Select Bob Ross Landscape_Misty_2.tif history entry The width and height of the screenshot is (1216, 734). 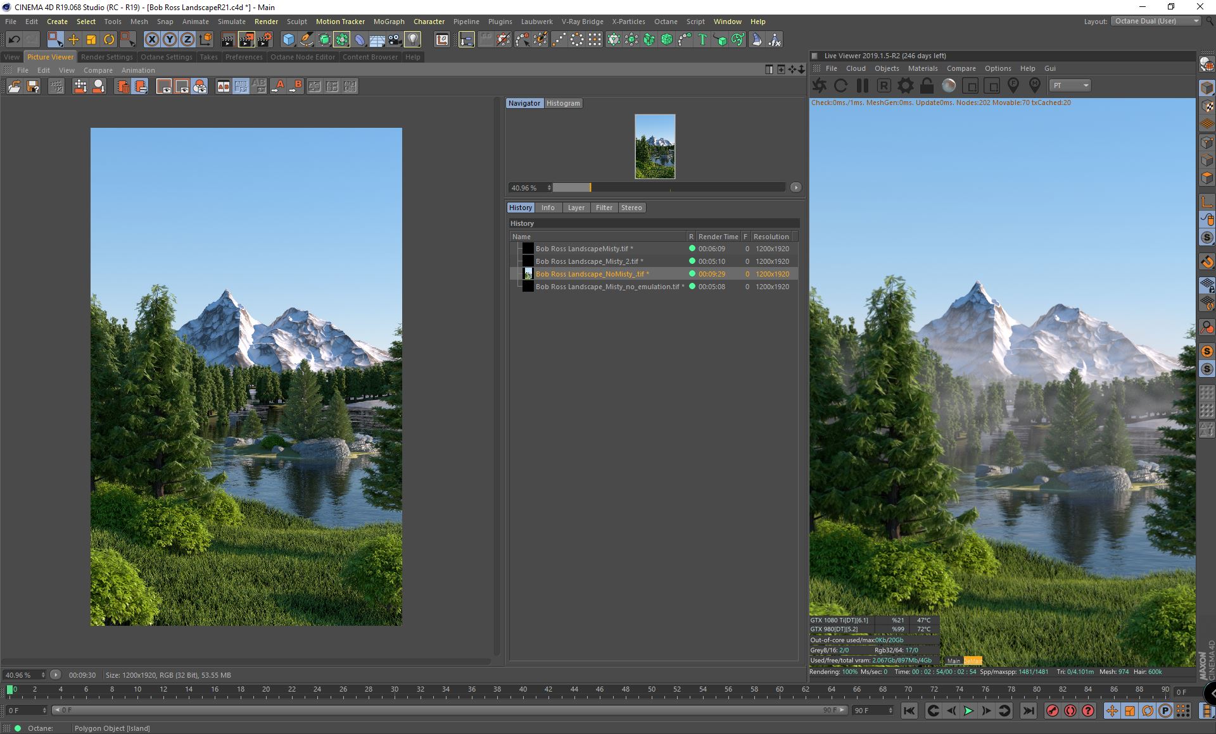tap(589, 261)
